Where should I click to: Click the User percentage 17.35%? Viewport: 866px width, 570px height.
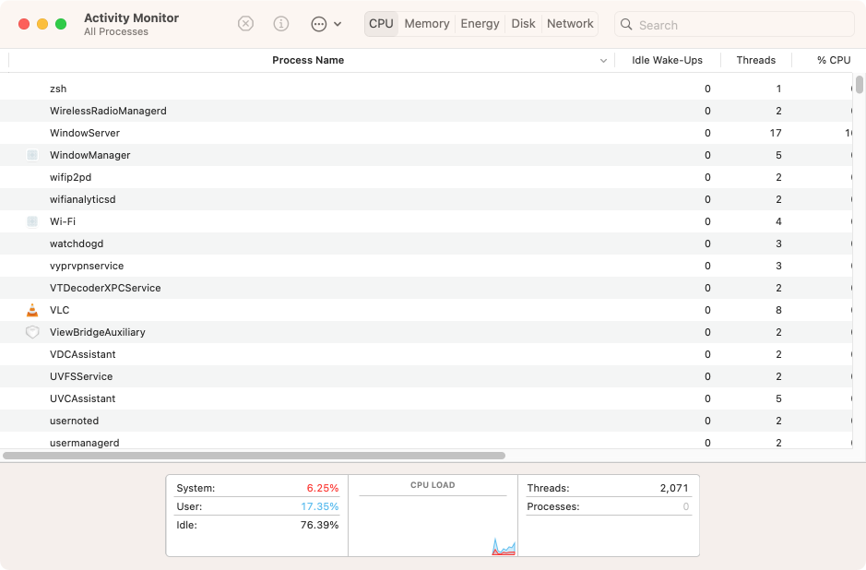[320, 506]
